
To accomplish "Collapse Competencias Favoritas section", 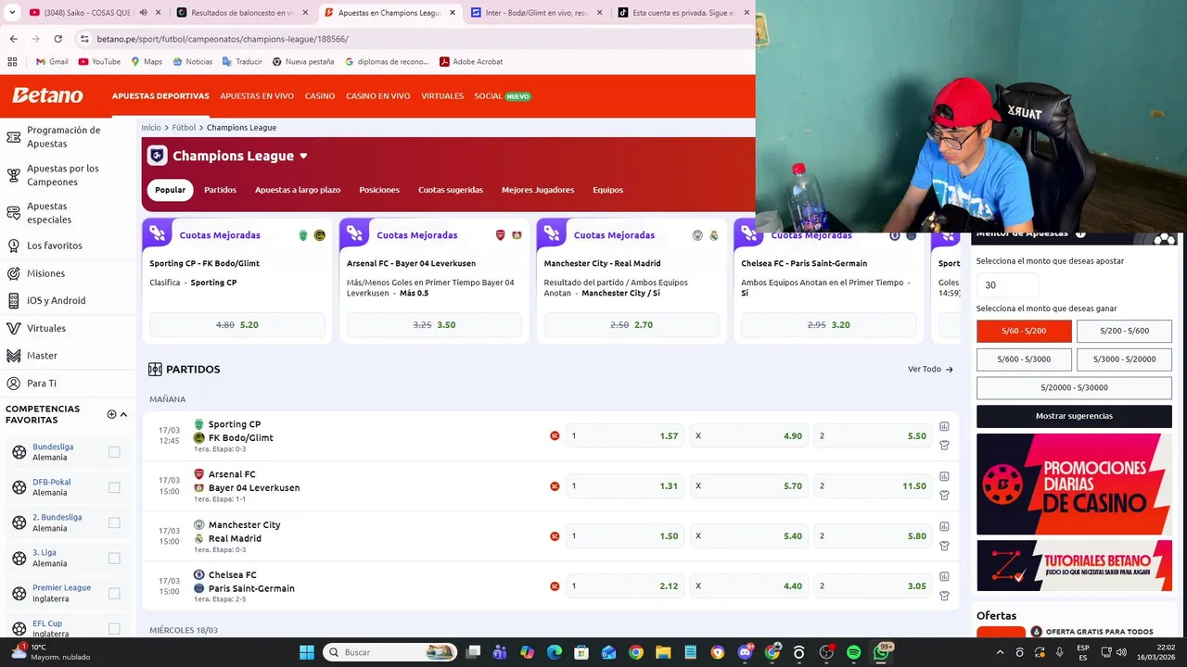I will (x=124, y=414).
